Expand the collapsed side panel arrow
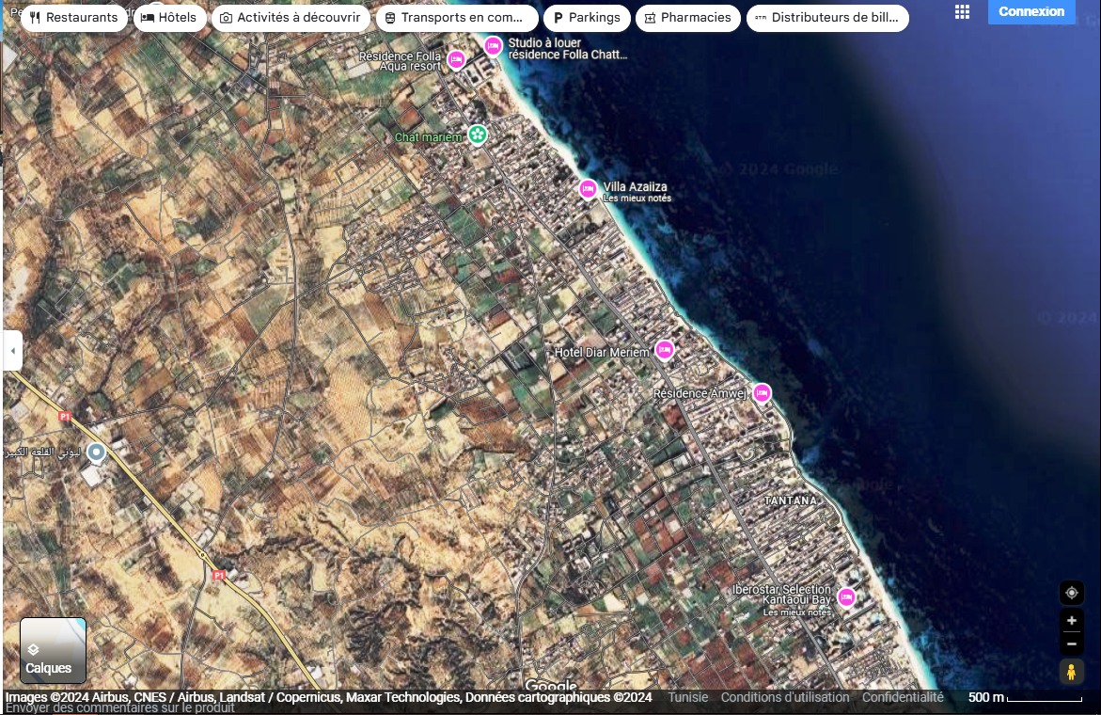Image resolution: width=1101 pixels, height=715 pixels. (12, 351)
